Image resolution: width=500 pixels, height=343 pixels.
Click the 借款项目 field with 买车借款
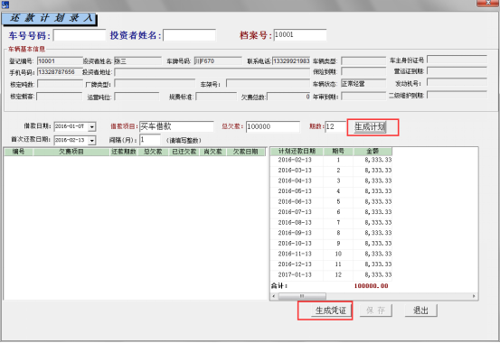176,126
